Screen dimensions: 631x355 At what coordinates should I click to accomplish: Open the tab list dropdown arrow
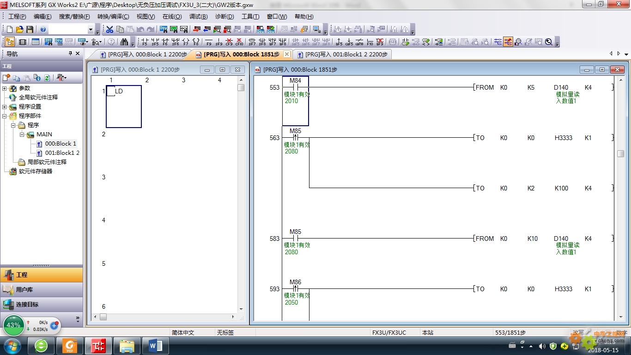click(626, 54)
